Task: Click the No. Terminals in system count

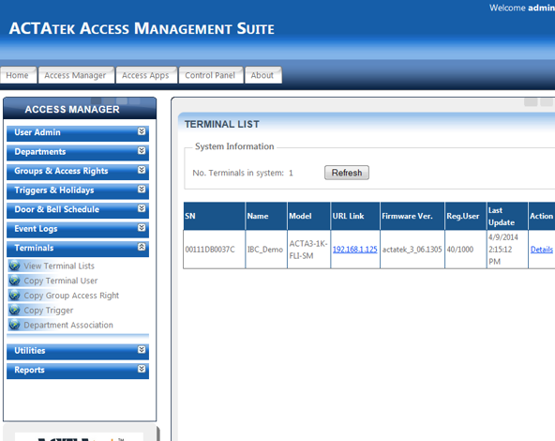Action: (x=291, y=173)
